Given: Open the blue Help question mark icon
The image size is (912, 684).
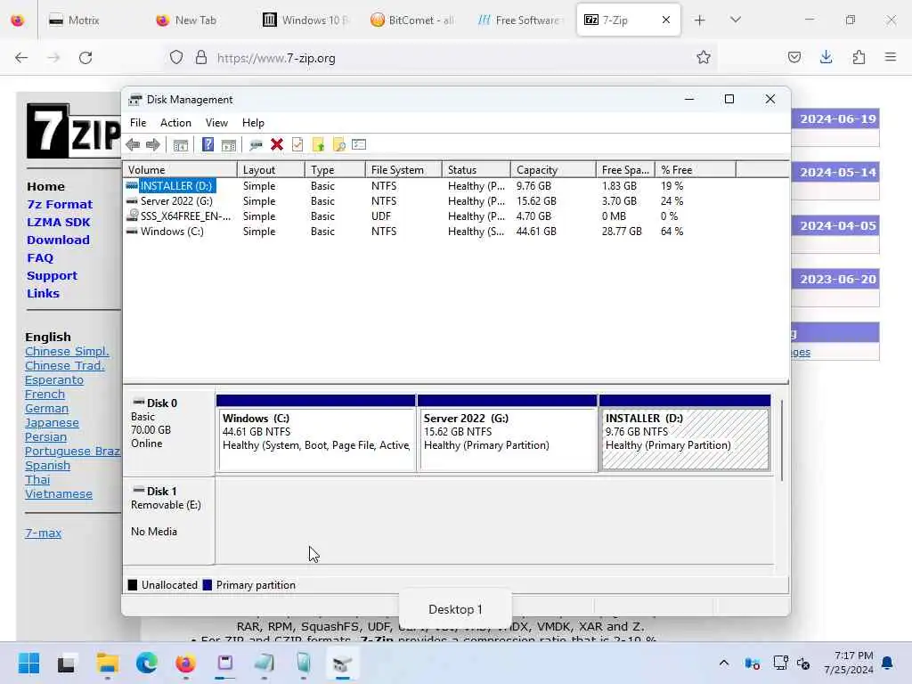Looking at the screenshot, I should tap(208, 144).
